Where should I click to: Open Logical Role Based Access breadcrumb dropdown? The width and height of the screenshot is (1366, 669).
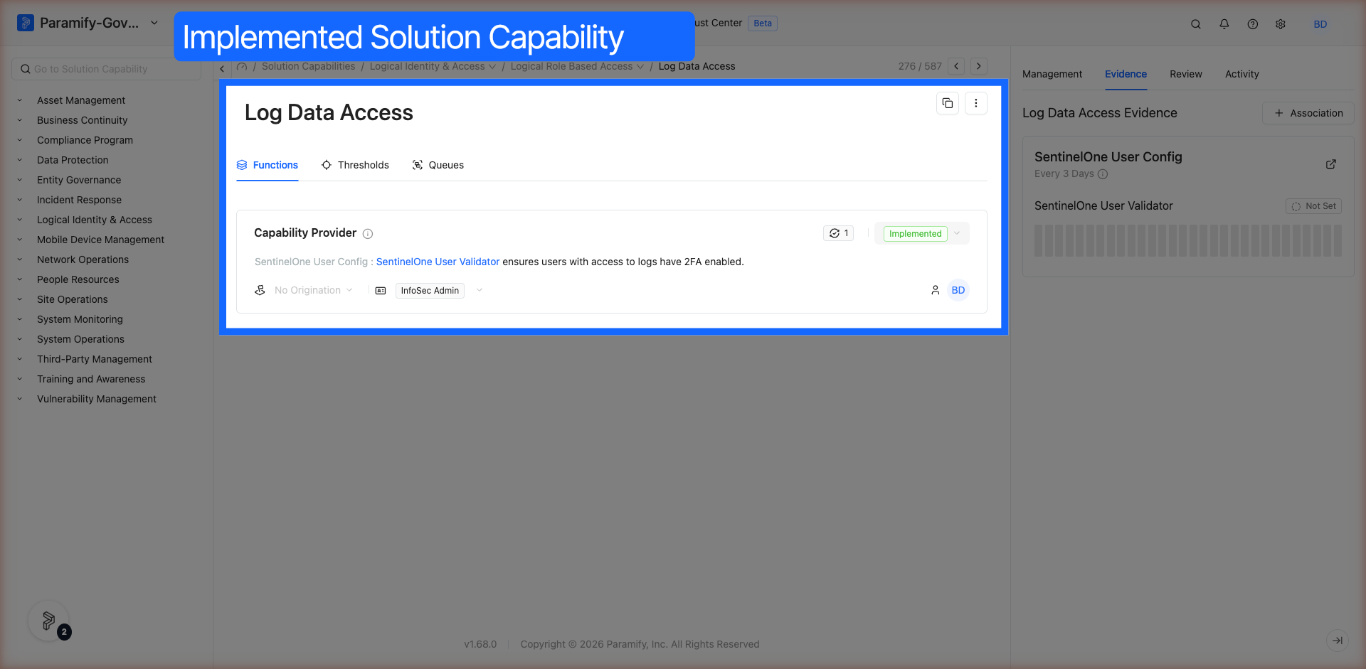click(577, 66)
